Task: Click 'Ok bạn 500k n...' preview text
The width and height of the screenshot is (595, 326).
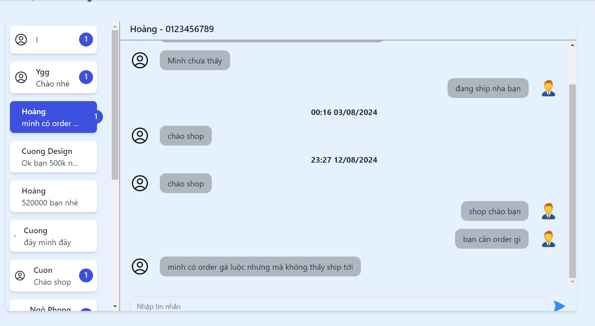Action: click(50, 163)
